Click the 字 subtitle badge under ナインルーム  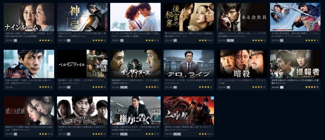15,40
